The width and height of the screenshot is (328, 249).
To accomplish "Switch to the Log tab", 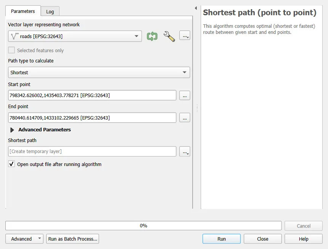I will click(50, 12).
